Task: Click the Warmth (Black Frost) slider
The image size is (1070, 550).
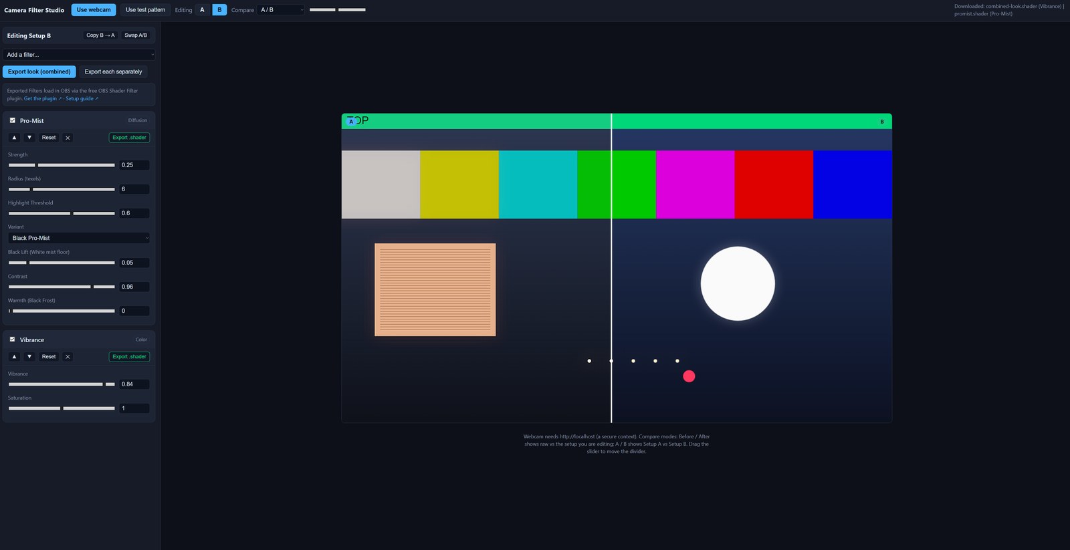Action: [62, 311]
